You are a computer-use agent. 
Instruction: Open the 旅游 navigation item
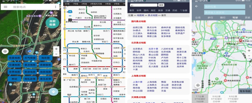coord(161,11)
